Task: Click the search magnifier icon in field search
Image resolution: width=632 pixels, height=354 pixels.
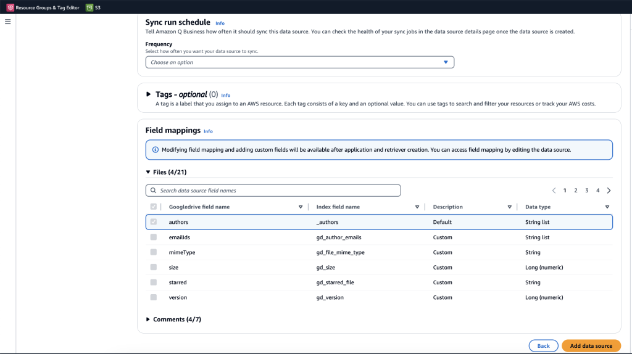Action: tap(153, 191)
